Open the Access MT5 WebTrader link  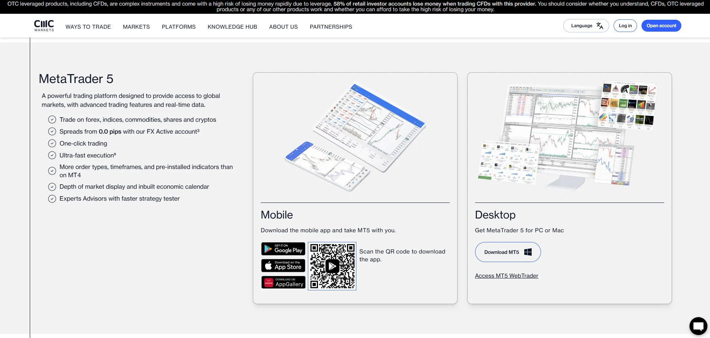(x=506, y=276)
